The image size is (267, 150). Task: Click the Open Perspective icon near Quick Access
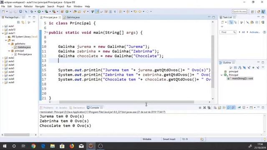pos(252,12)
